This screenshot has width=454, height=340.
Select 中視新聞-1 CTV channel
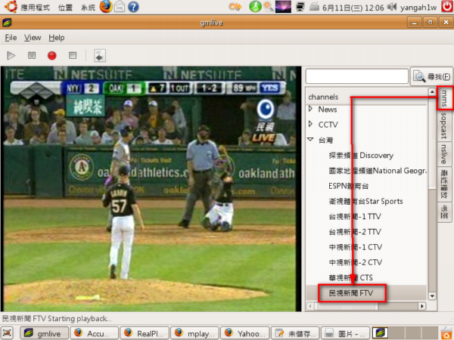tap(356, 247)
